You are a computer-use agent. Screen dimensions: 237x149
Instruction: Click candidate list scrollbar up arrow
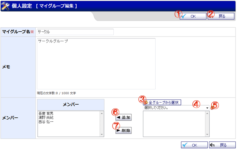[207, 113]
